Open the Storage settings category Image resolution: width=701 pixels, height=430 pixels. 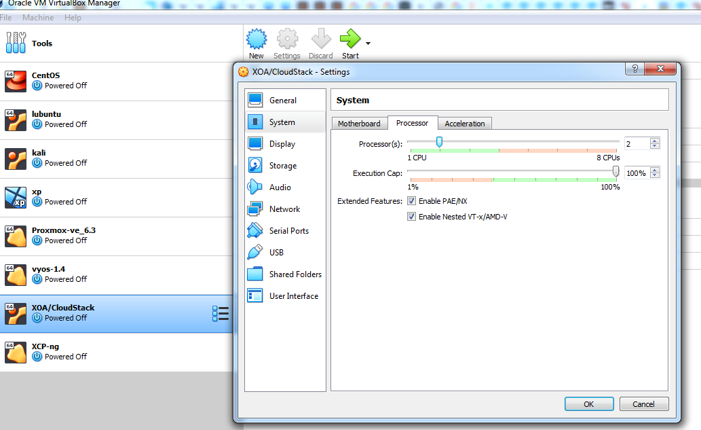pyautogui.click(x=285, y=166)
